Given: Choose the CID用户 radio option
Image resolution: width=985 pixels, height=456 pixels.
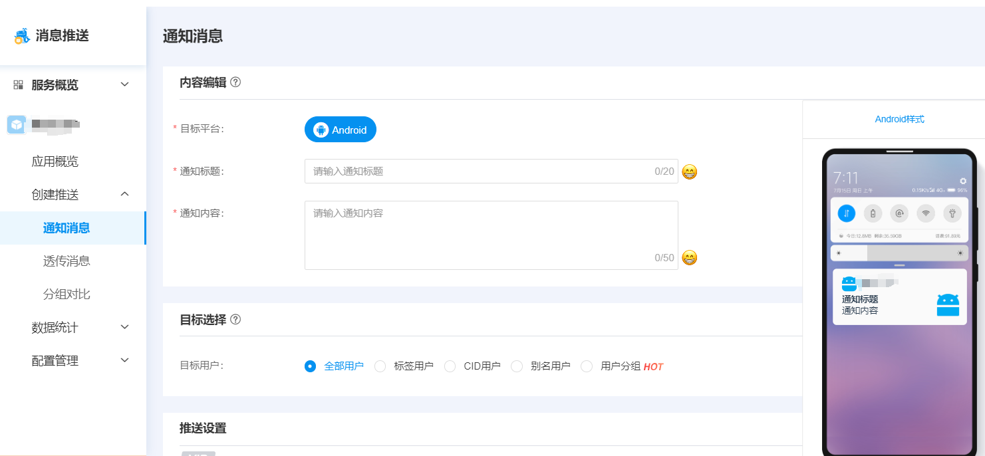Looking at the screenshot, I should click(x=450, y=366).
